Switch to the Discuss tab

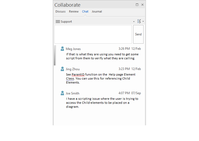pos(60,11)
